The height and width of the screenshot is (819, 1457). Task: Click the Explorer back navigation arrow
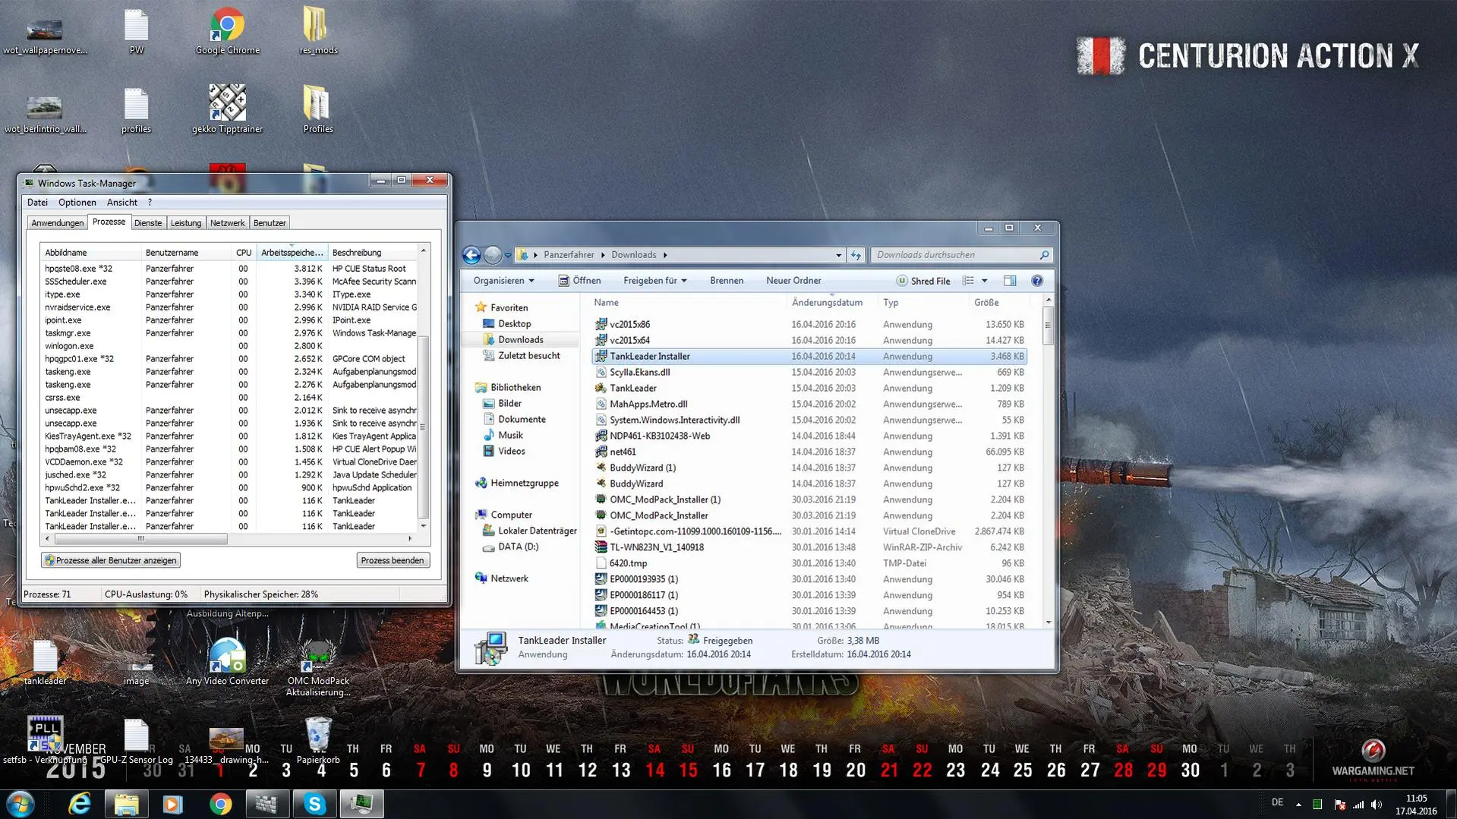pos(471,255)
